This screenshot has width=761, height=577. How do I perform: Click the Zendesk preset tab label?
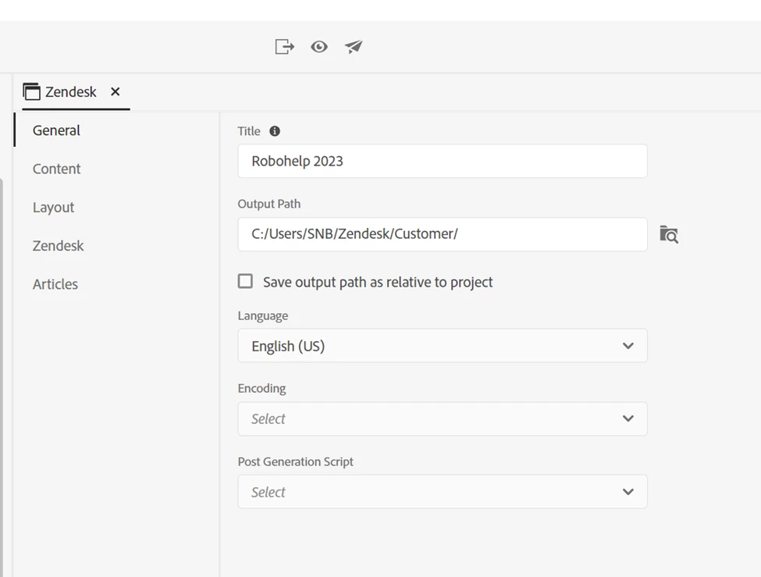pyautogui.click(x=71, y=92)
